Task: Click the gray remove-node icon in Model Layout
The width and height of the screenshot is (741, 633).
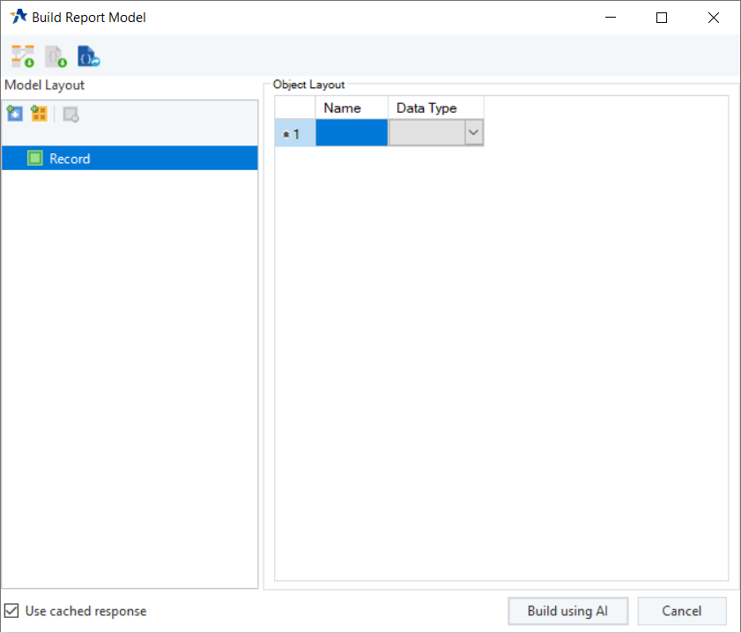Action: 71,114
